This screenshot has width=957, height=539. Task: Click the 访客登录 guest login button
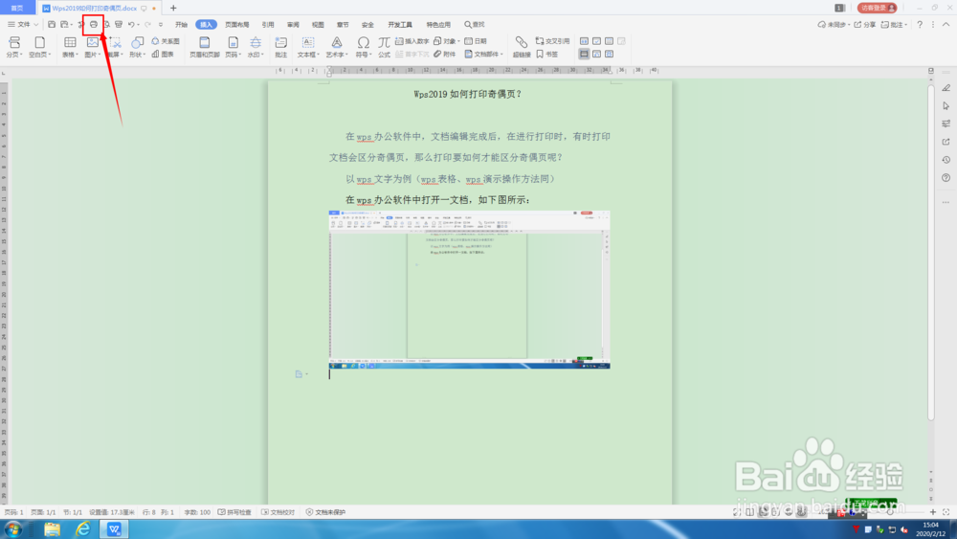[x=877, y=8]
